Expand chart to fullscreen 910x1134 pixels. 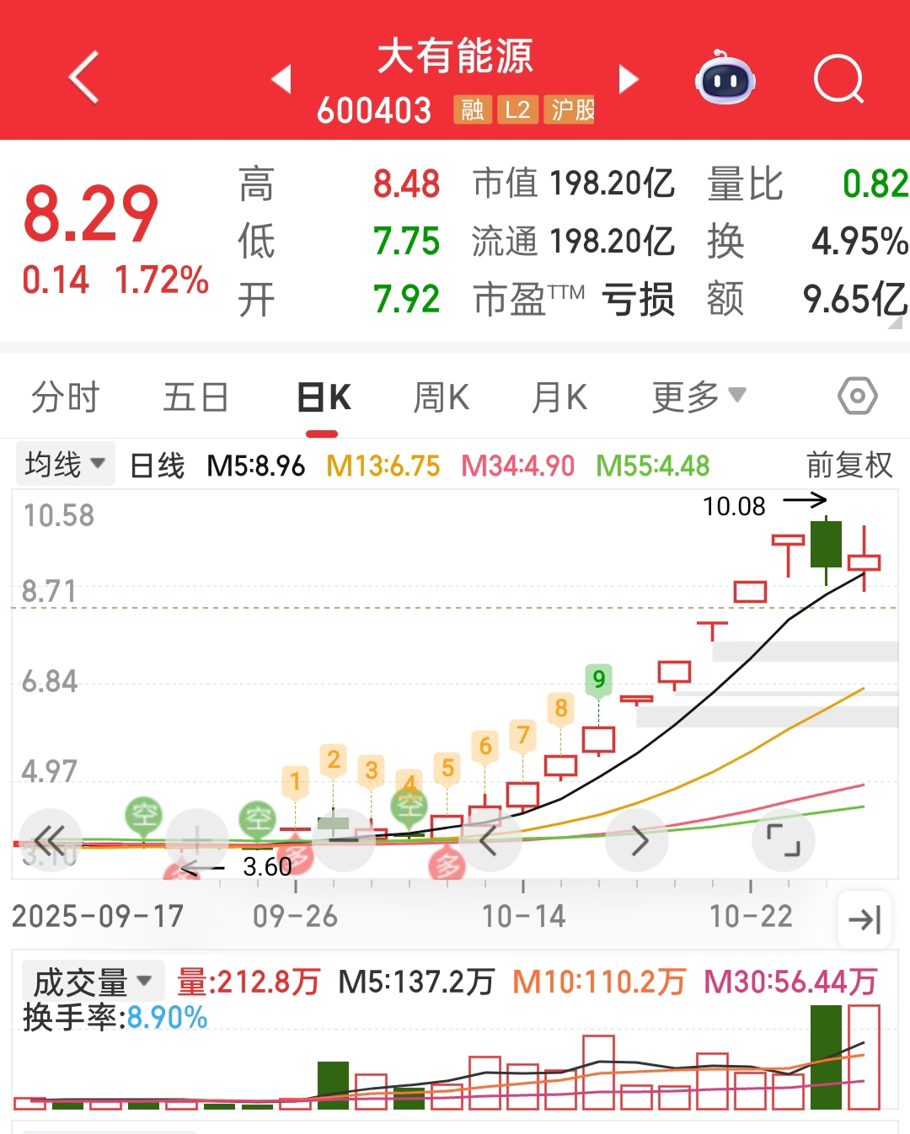pos(784,839)
